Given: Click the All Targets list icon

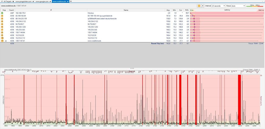Looking at the screenshot, I should [x=2, y=1].
